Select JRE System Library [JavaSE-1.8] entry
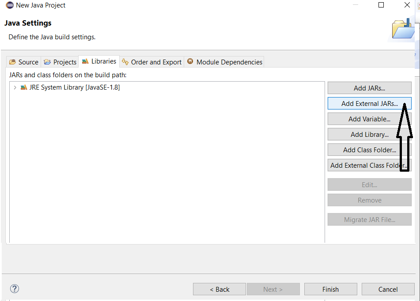The width and height of the screenshot is (420, 301). point(75,87)
